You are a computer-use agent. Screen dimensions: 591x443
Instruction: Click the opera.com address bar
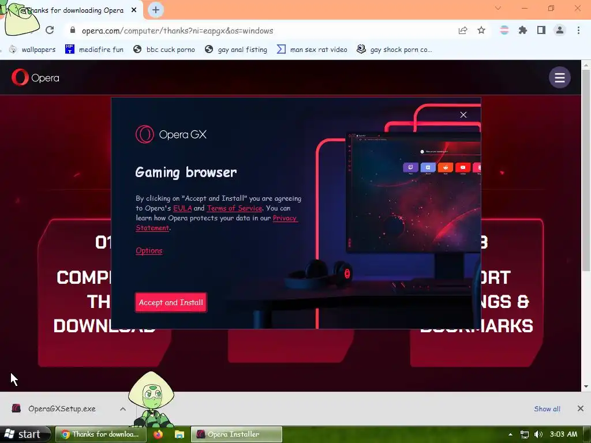[260, 31]
